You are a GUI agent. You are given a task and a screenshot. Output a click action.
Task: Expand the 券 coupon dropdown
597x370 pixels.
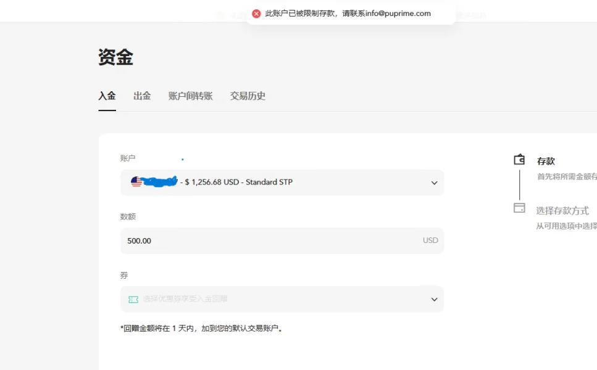click(x=281, y=299)
